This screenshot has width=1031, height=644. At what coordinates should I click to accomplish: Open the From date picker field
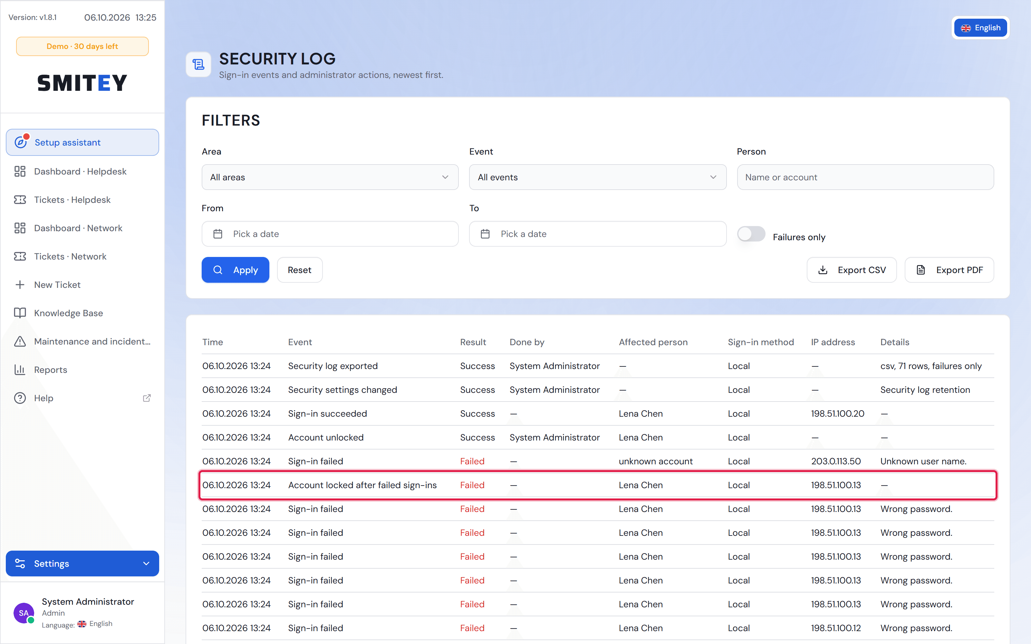coord(330,234)
